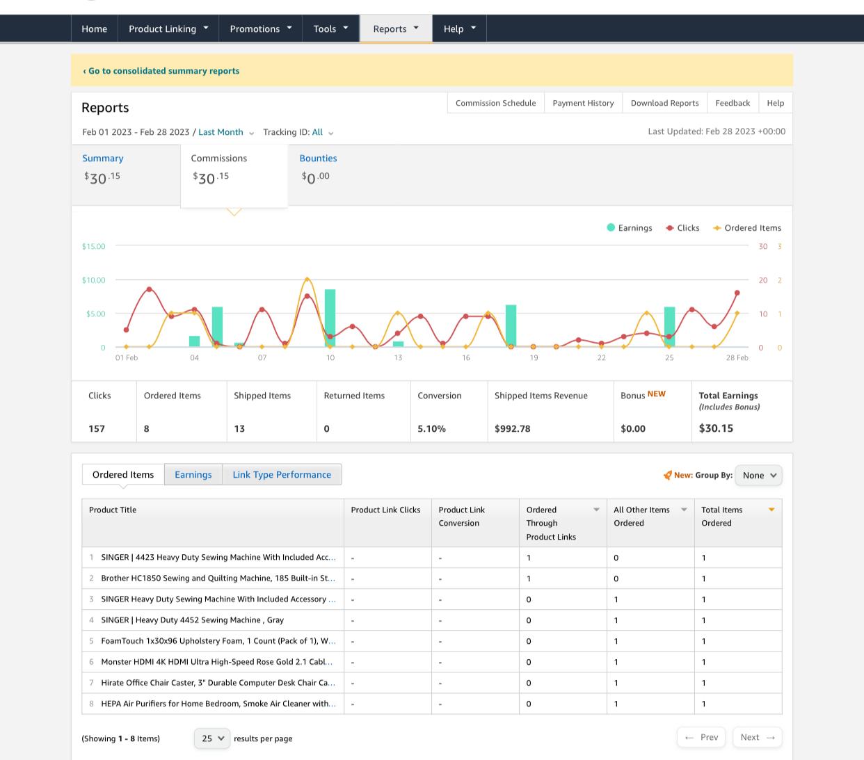Select the Summary tab
864x760 pixels.
(x=126, y=175)
